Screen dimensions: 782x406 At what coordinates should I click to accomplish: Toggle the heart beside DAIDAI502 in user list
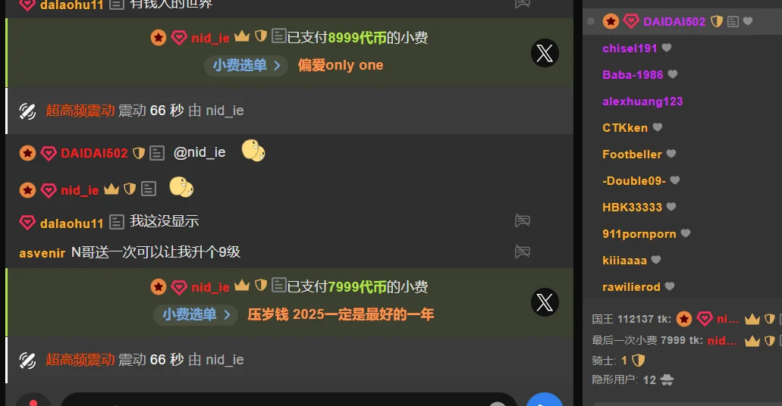(748, 21)
